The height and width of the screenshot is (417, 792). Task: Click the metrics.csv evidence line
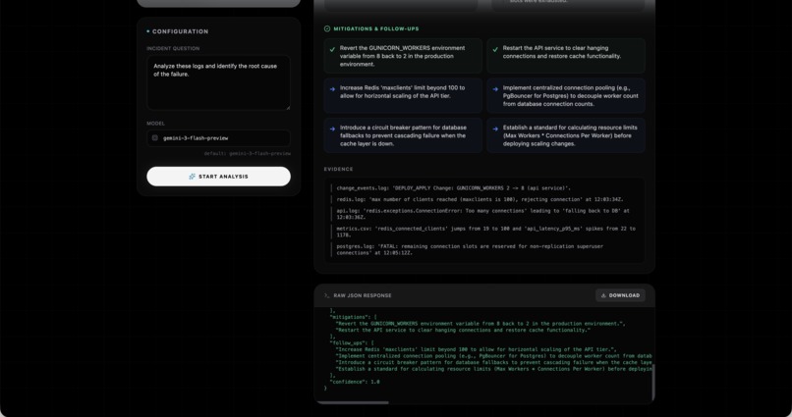(485, 232)
